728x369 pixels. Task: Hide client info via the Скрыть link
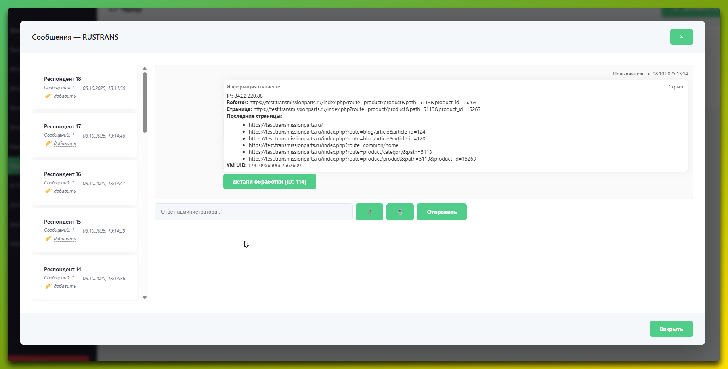(676, 87)
